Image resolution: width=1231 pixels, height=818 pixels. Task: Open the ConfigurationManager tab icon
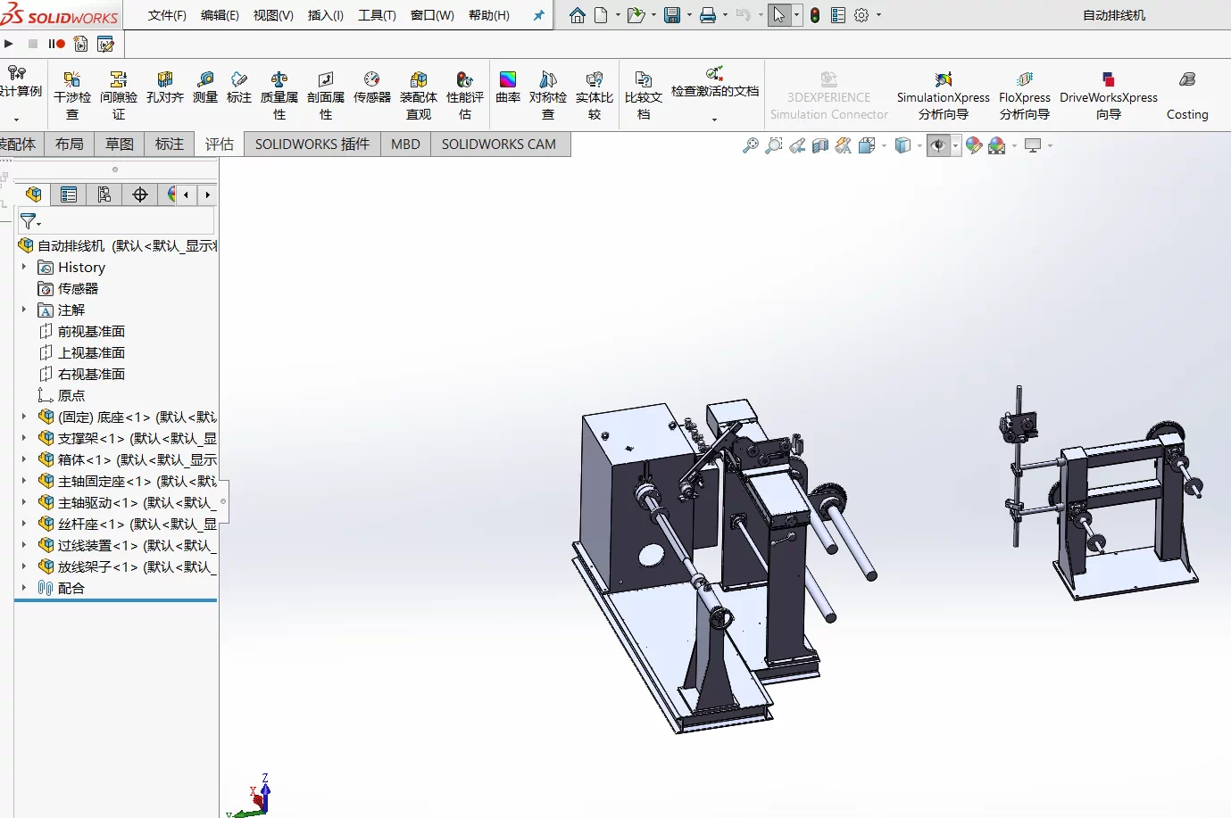click(104, 194)
